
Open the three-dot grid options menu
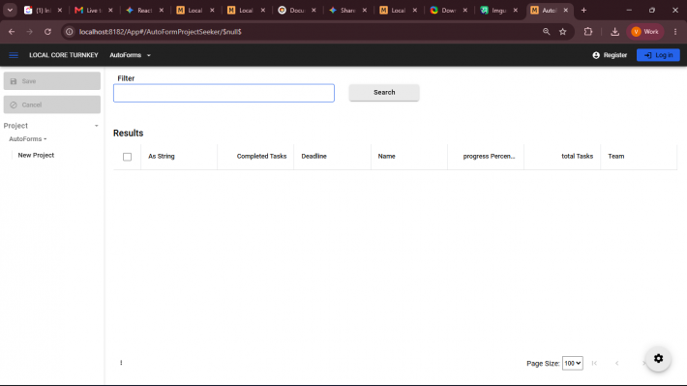click(121, 363)
